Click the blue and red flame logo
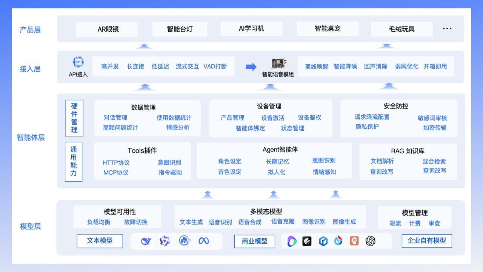Image resolution: width=483 pixels, height=272 pixels. [x=338, y=241]
